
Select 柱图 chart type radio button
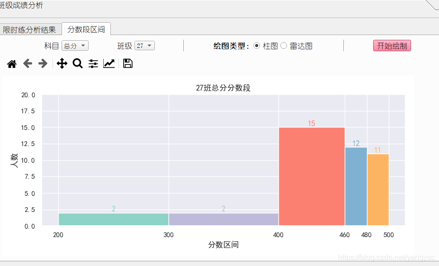(257, 46)
